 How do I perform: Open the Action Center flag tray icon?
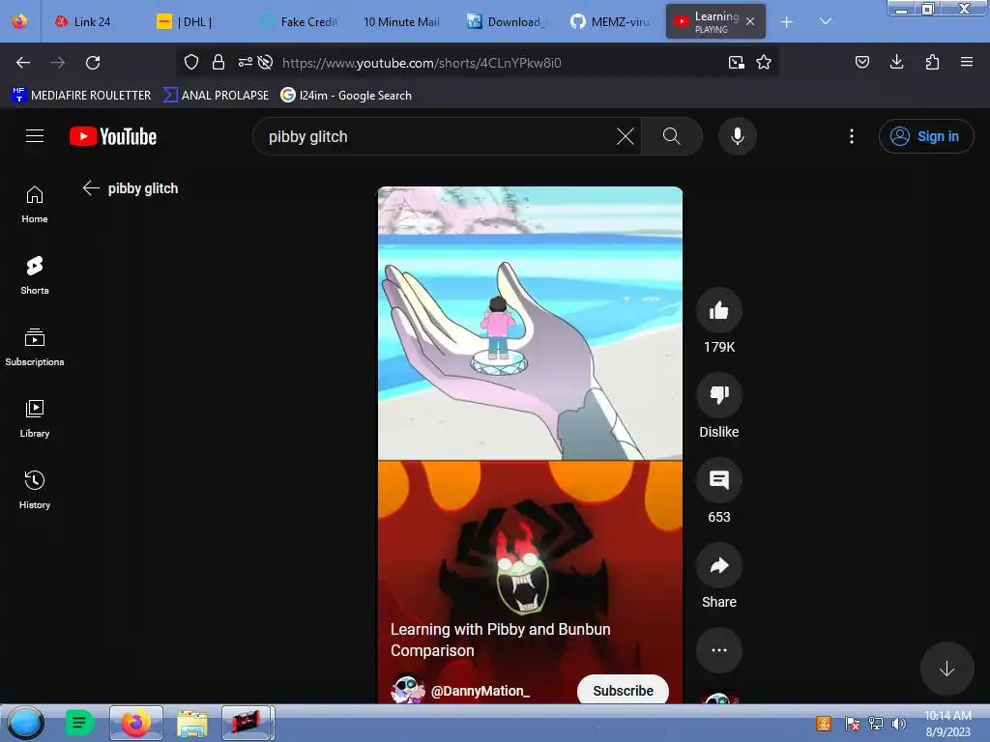click(x=853, y=724)
